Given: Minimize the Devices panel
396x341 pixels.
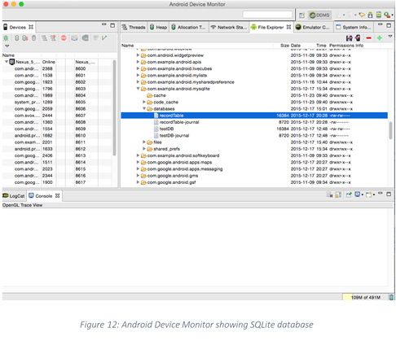Looking at the screenshot, I should 103,24.
